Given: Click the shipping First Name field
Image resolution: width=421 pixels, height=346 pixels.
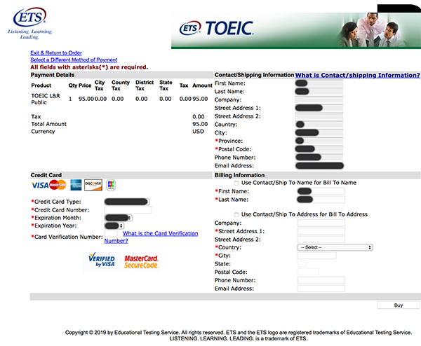Looking at the screenshot, I should pyautogui.click(x=319, y=83).
